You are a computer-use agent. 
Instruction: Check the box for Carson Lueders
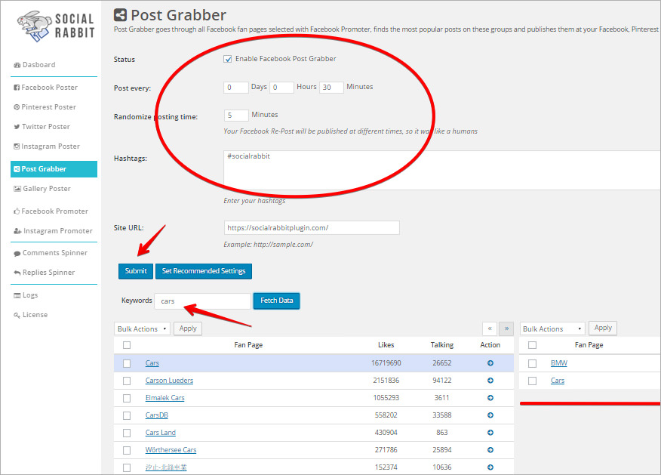pyautogui.click(x=127, y=381)
